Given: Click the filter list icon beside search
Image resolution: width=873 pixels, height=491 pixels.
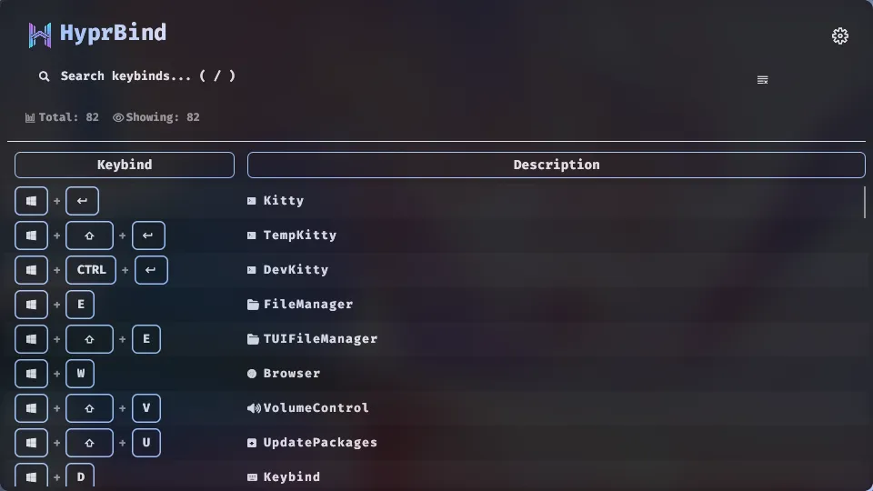Looking at the screenshot, I should [x=762, y=80].
